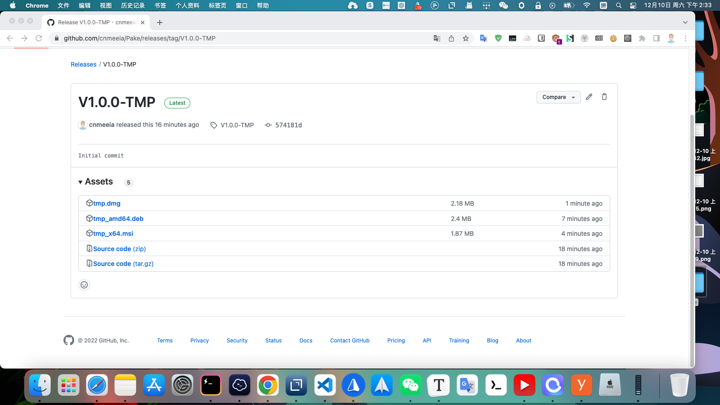
Task: Open new tab with plus button
Action: (x=160, y=22)
